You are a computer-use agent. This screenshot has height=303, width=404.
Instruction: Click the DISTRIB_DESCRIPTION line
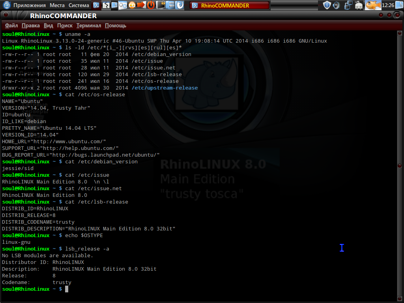point(89,228)
